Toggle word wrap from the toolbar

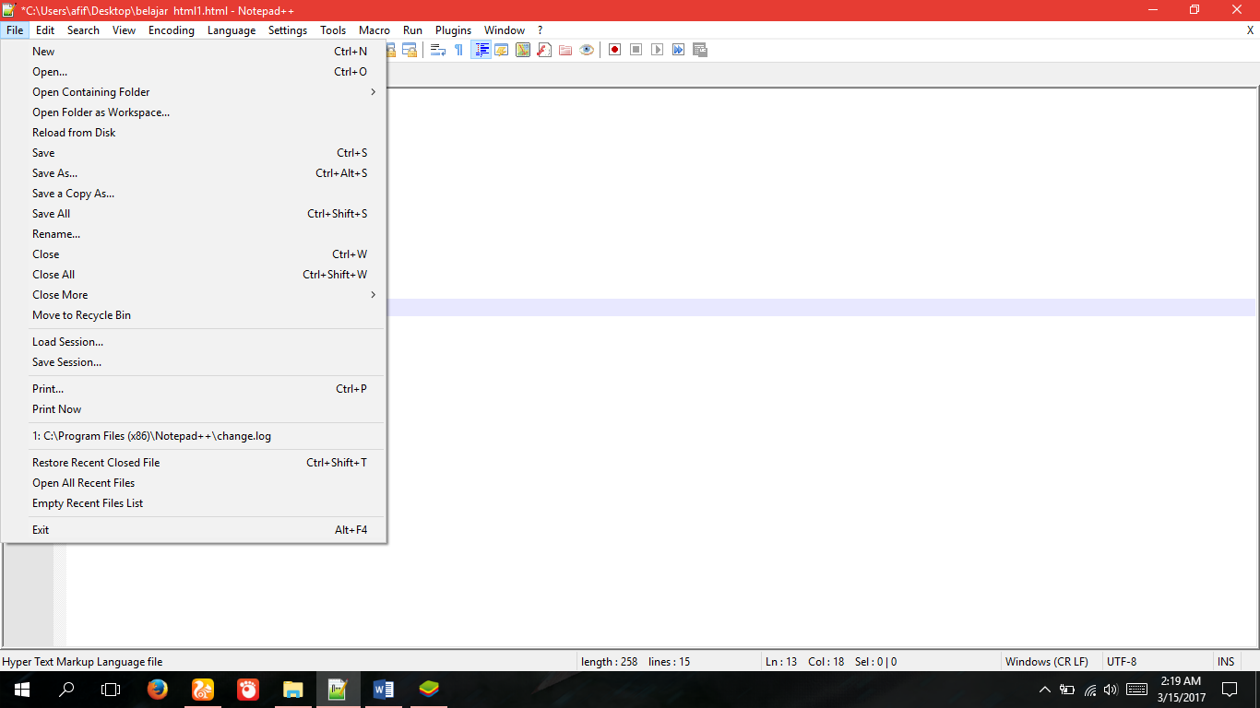[438, 50]
